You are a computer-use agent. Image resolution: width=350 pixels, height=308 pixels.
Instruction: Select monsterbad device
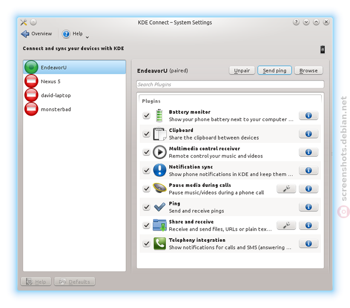pyautogui.click(x=74, y=109)
